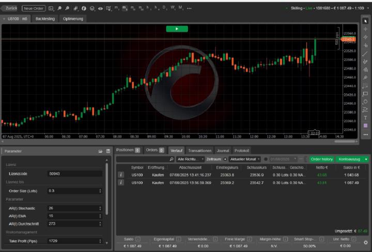Click the chart horizontal scrollbar thumb
Screen dimensions: 372x252
[x=345, y=142]
